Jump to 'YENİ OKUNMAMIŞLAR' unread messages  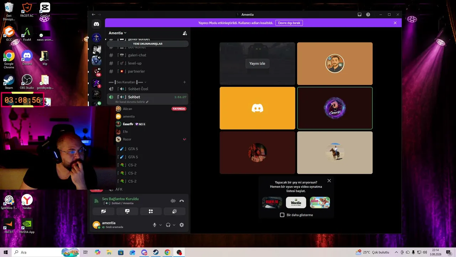[x=147, y=44]
